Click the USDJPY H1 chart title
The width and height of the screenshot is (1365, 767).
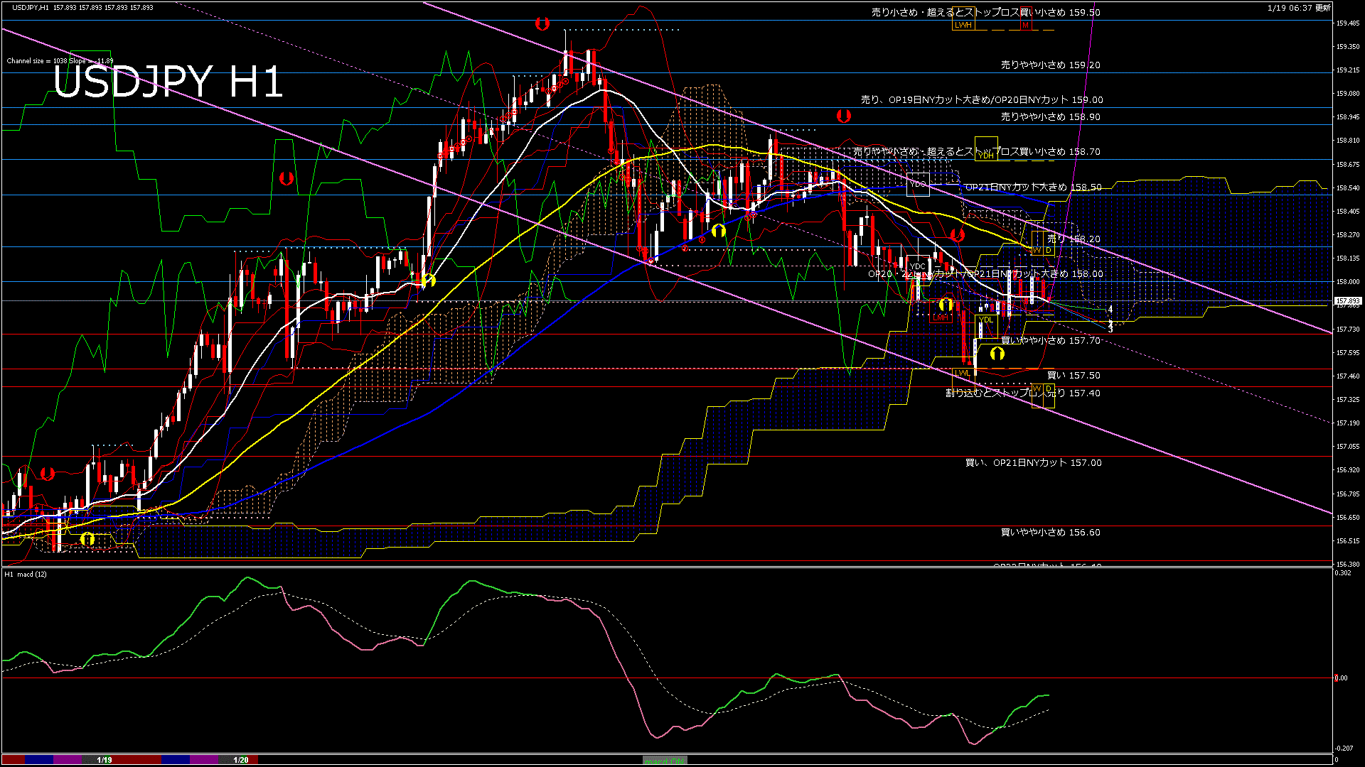point(168,82)
